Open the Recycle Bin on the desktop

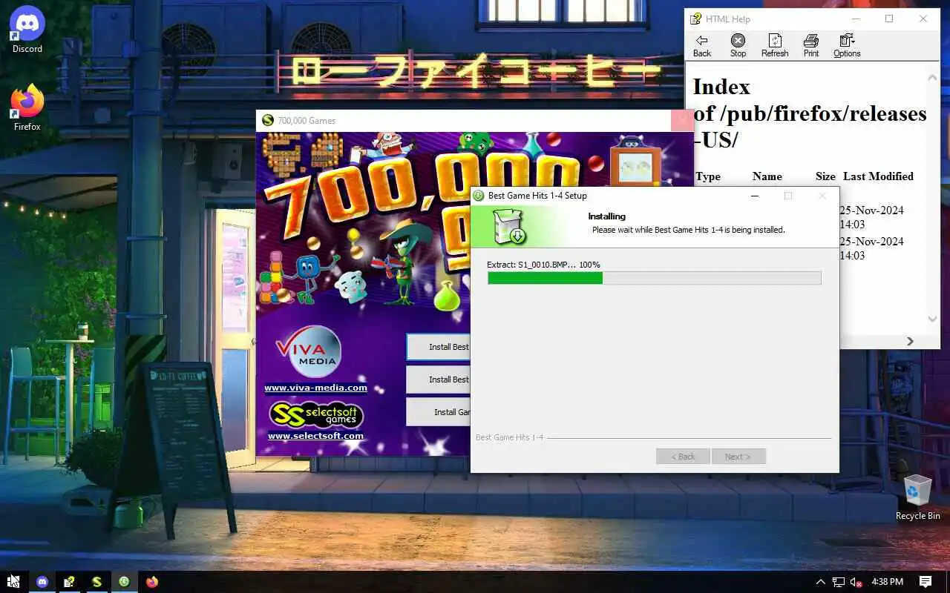coord(918,497)
